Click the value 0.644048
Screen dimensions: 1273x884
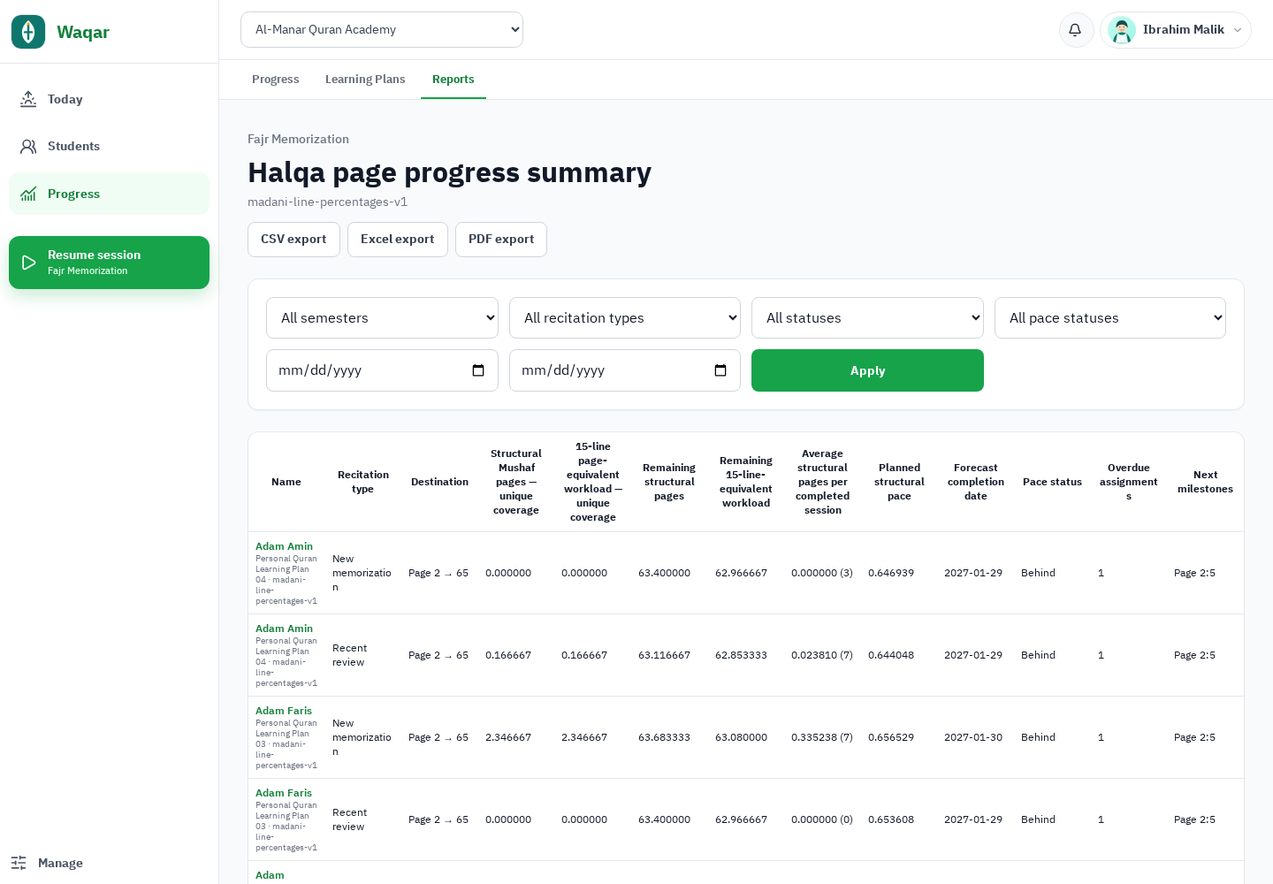[891, 655]
